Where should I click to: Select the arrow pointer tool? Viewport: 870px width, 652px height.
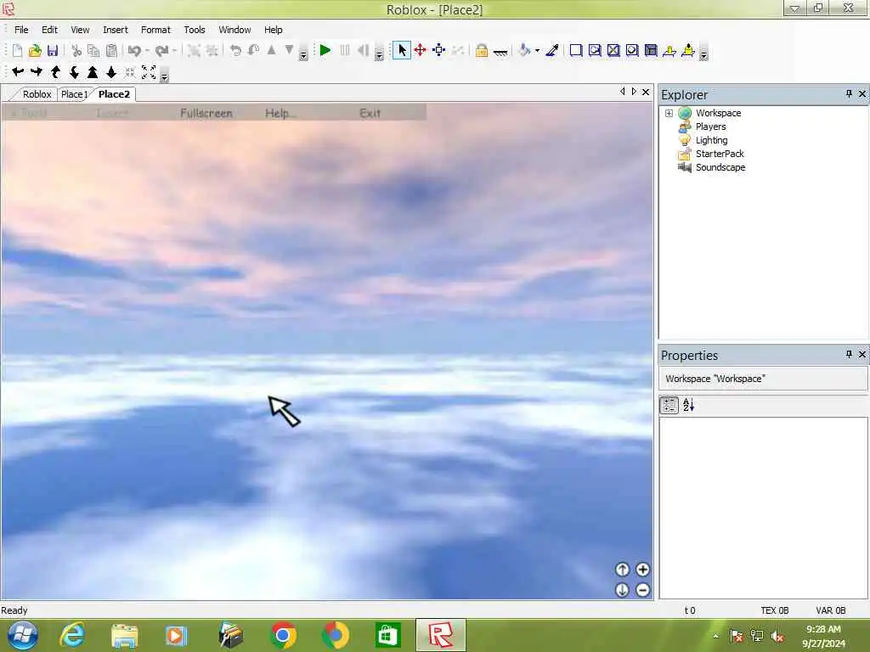tap(402, 51)
